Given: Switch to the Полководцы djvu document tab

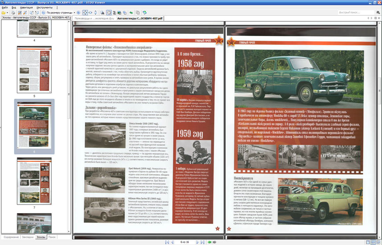Looking at the screenshot, I should click(94, 18).
